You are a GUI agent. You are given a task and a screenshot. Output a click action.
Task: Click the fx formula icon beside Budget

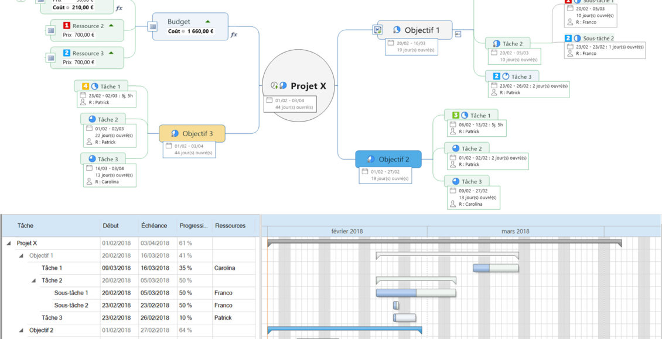[x=234, y=34]
